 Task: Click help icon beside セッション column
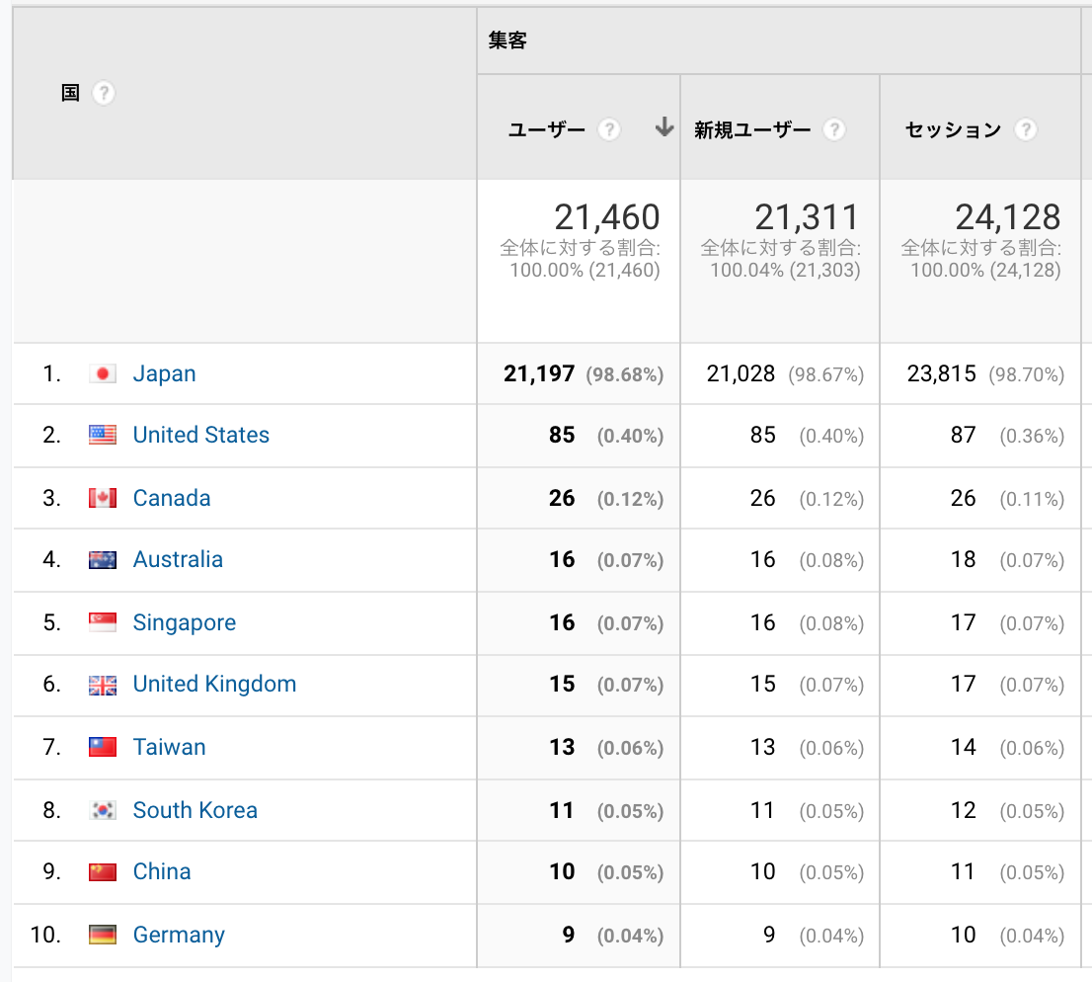(1025, 129)
